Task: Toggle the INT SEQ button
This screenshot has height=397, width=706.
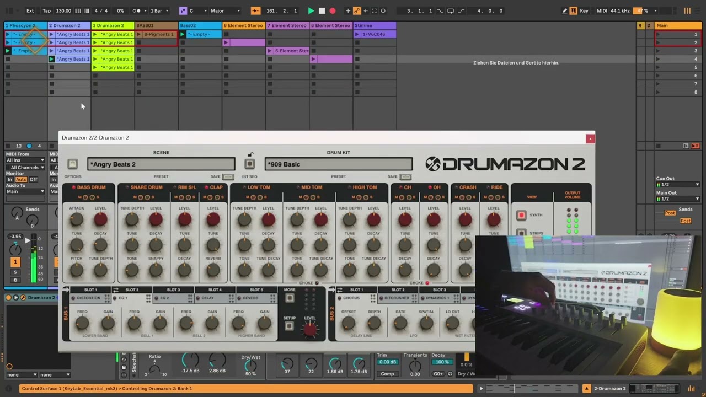Action: click(x=250, y=164)
